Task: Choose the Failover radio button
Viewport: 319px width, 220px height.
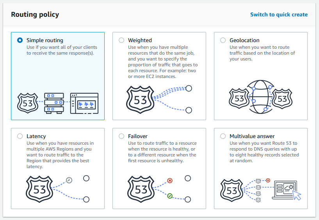Action: point(121,136)
